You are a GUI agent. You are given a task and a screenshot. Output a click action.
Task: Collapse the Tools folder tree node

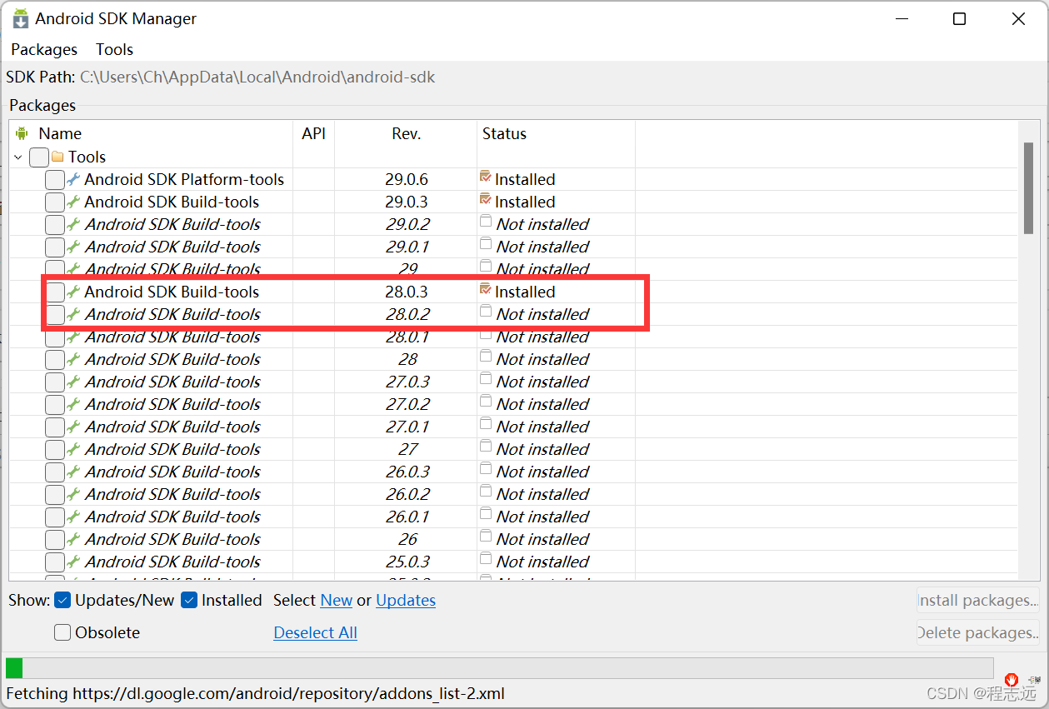coord(18,157)
